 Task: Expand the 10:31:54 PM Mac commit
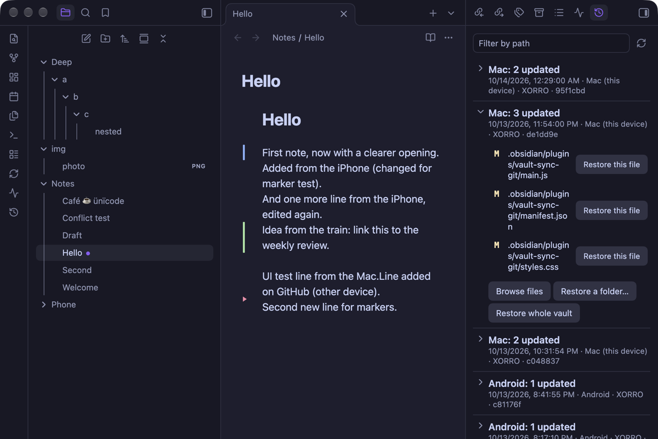(480, 339)
